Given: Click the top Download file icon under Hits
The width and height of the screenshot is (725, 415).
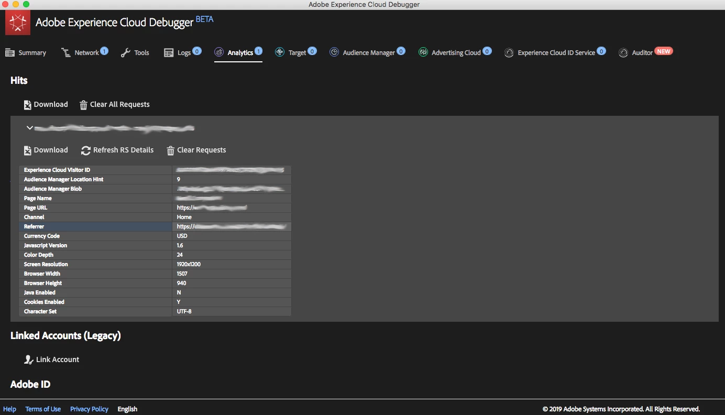Looking at the screenshot, I should [28, 105].
